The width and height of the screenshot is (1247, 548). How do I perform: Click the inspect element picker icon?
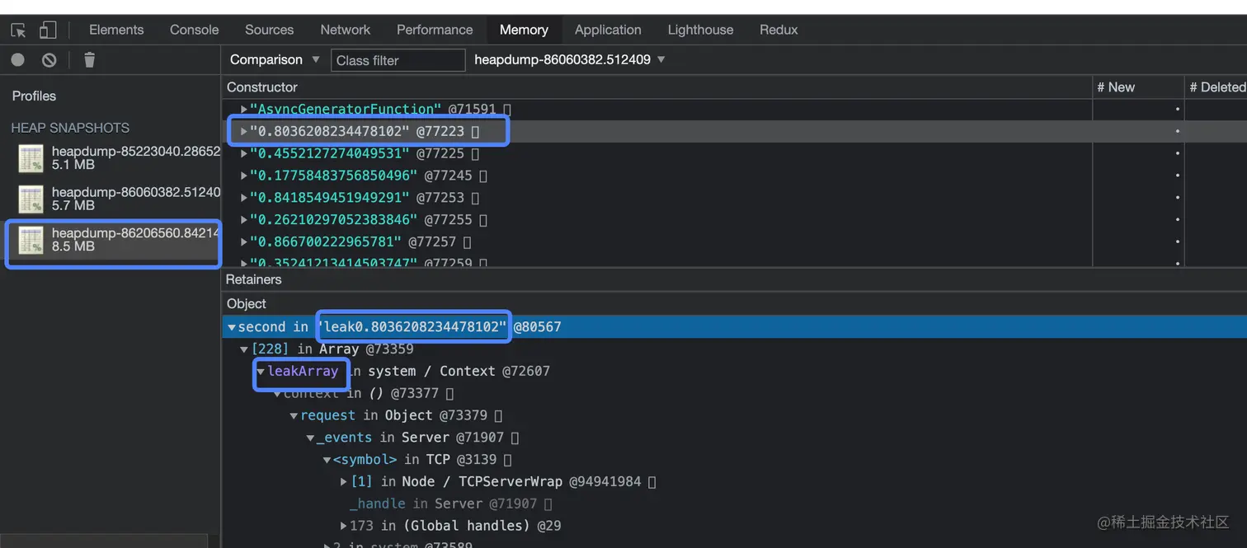click(x=18, y=30)
